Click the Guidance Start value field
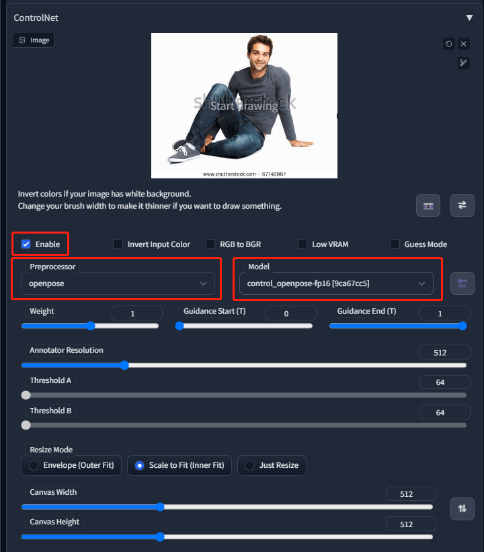 [x=290, y=313]
